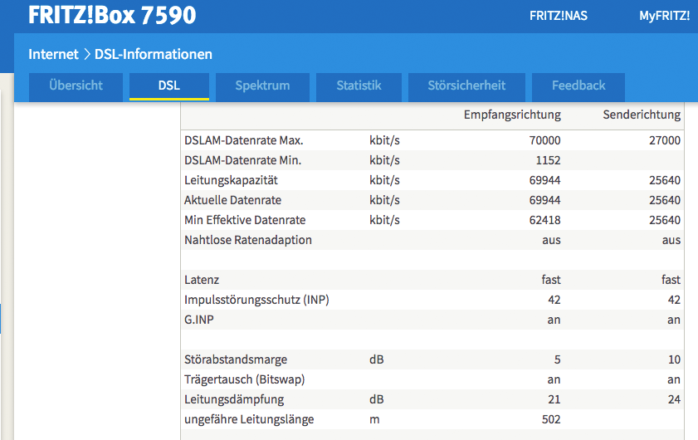The height and width of the screenshot is (440, 698).
Task: Open the Übersicht tab
Action: point(76,87)
